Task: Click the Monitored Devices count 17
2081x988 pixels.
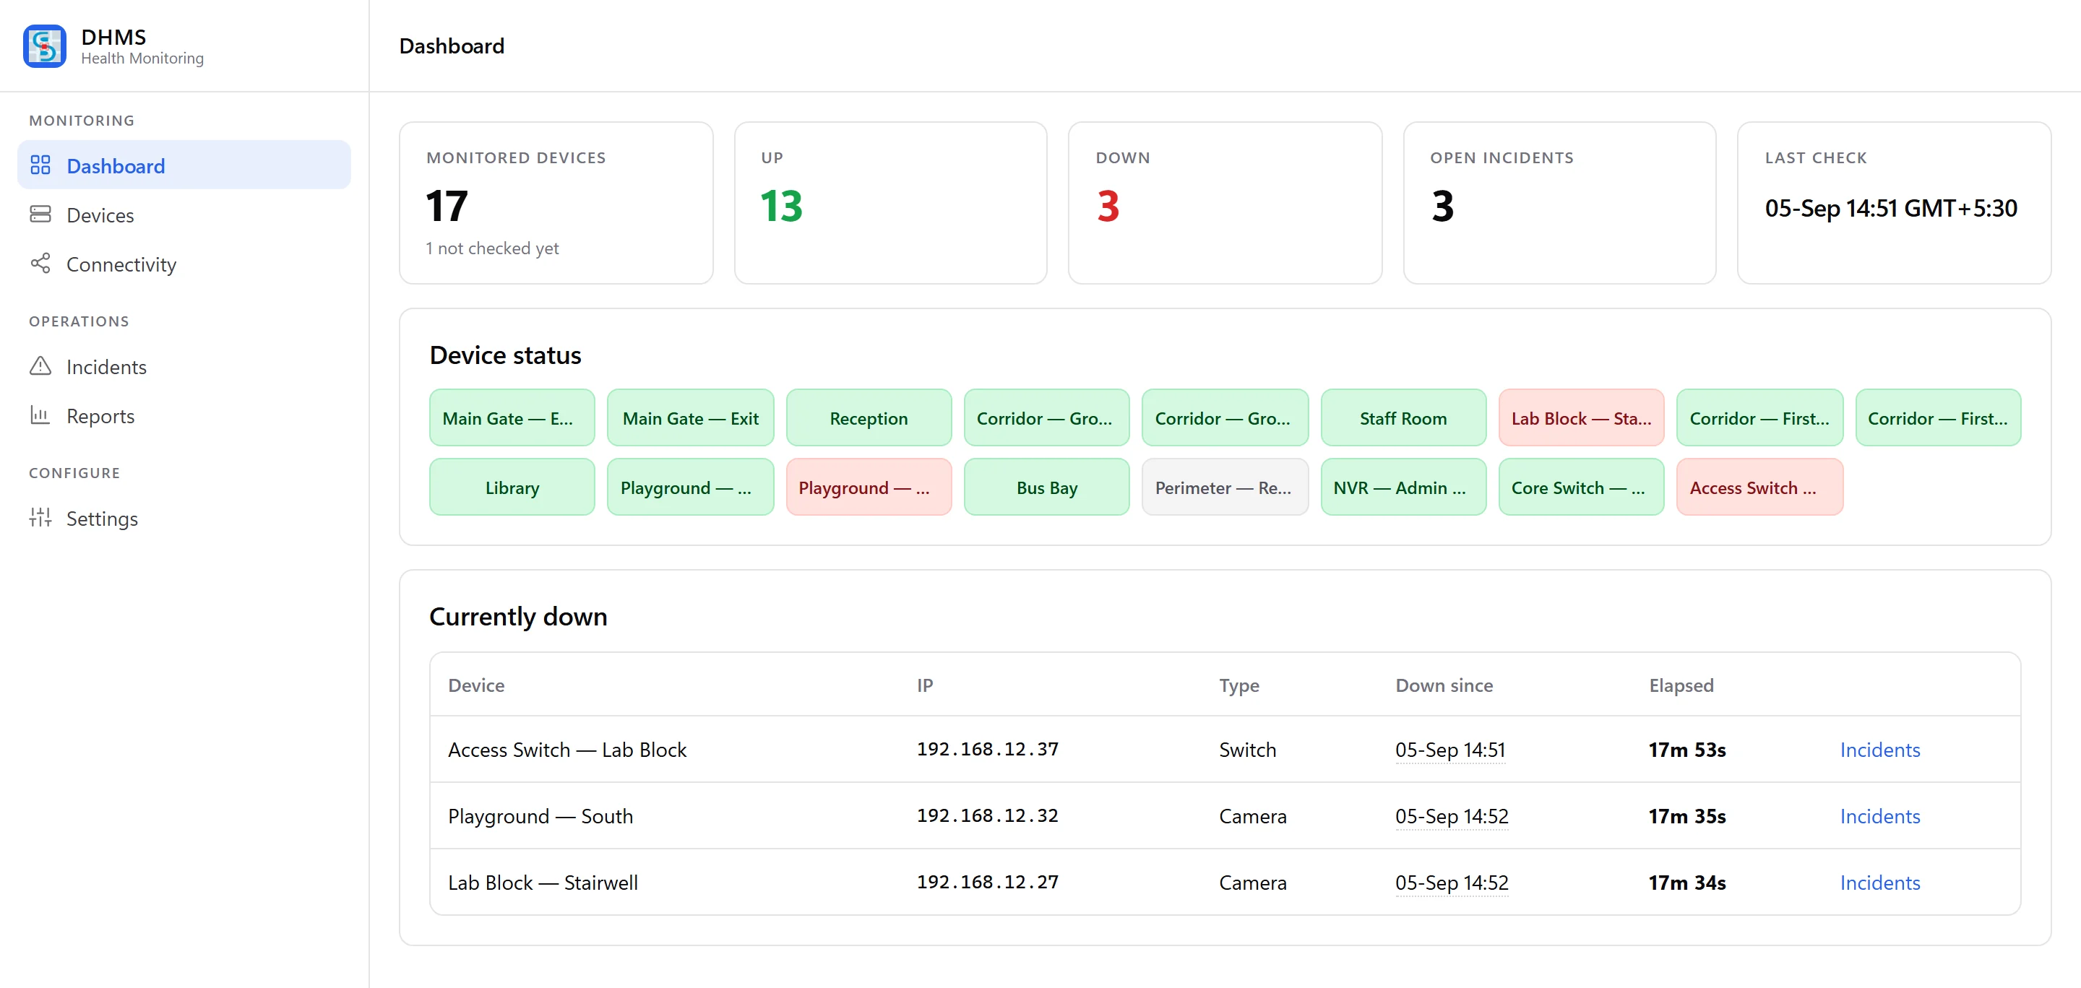Action: [x=447, y=206]
